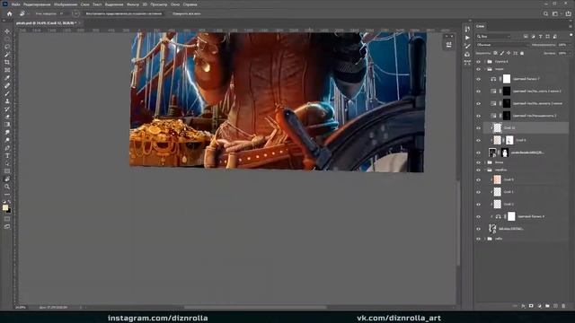Viewport: 575px width, 323px height.
Task: Open the Файл menu
Action: 16,4
